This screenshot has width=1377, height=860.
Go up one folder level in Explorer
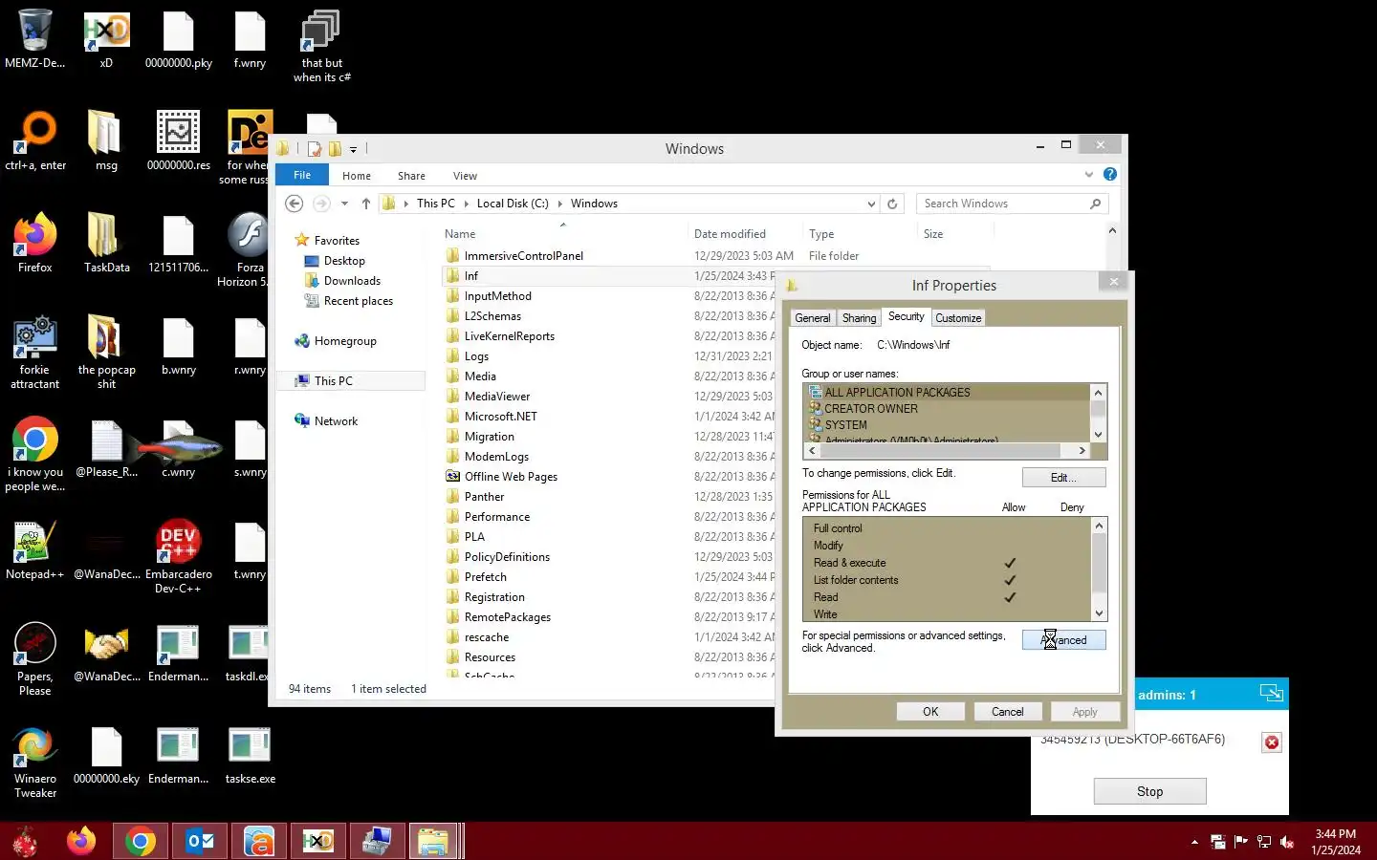pyautogui.click(x=365, y=204)
